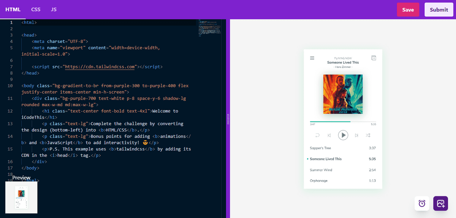The image size is (456, 218).
Task: Click line number 1 in gutter
Action: point(11,22)
